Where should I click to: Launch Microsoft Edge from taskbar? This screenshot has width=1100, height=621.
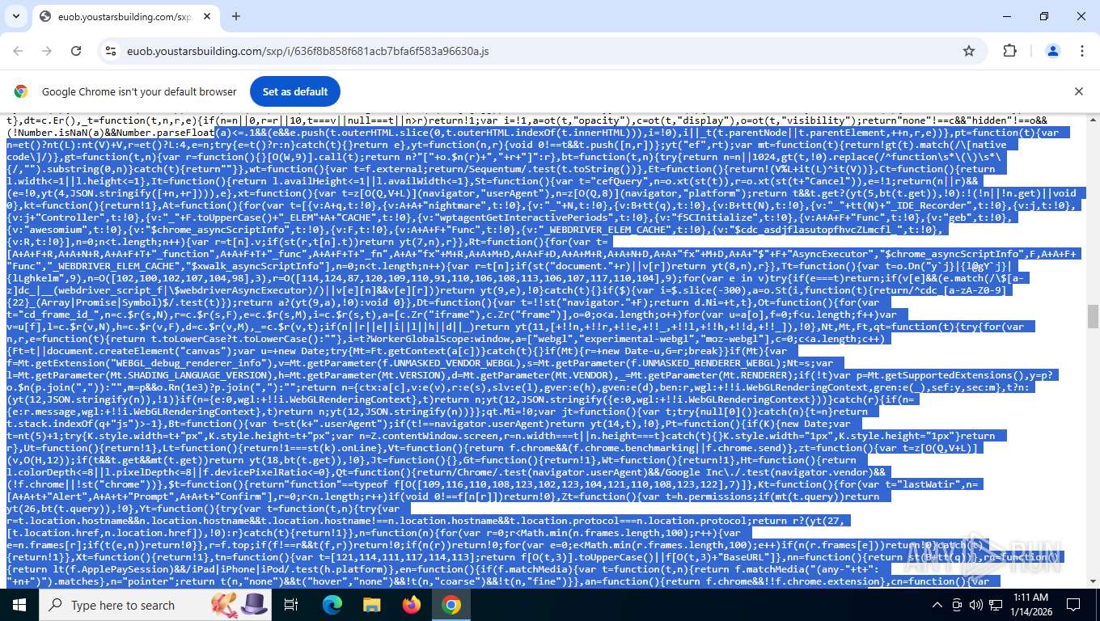pyautogui.click(x=332, y=605)
